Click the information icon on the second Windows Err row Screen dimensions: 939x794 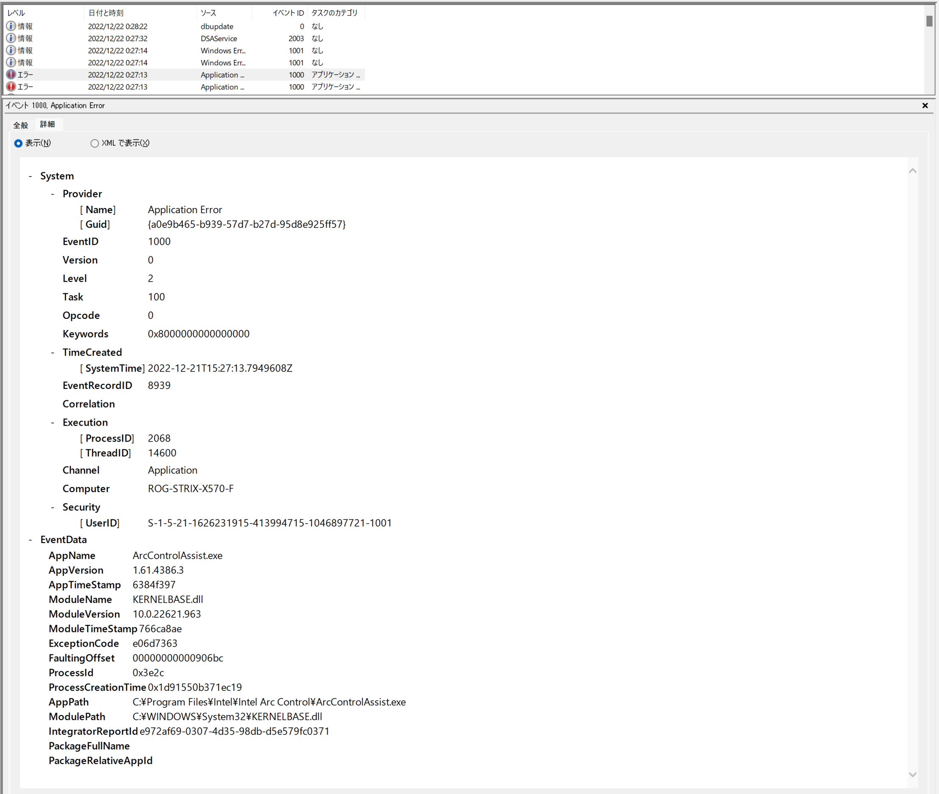tap(11, 62)
